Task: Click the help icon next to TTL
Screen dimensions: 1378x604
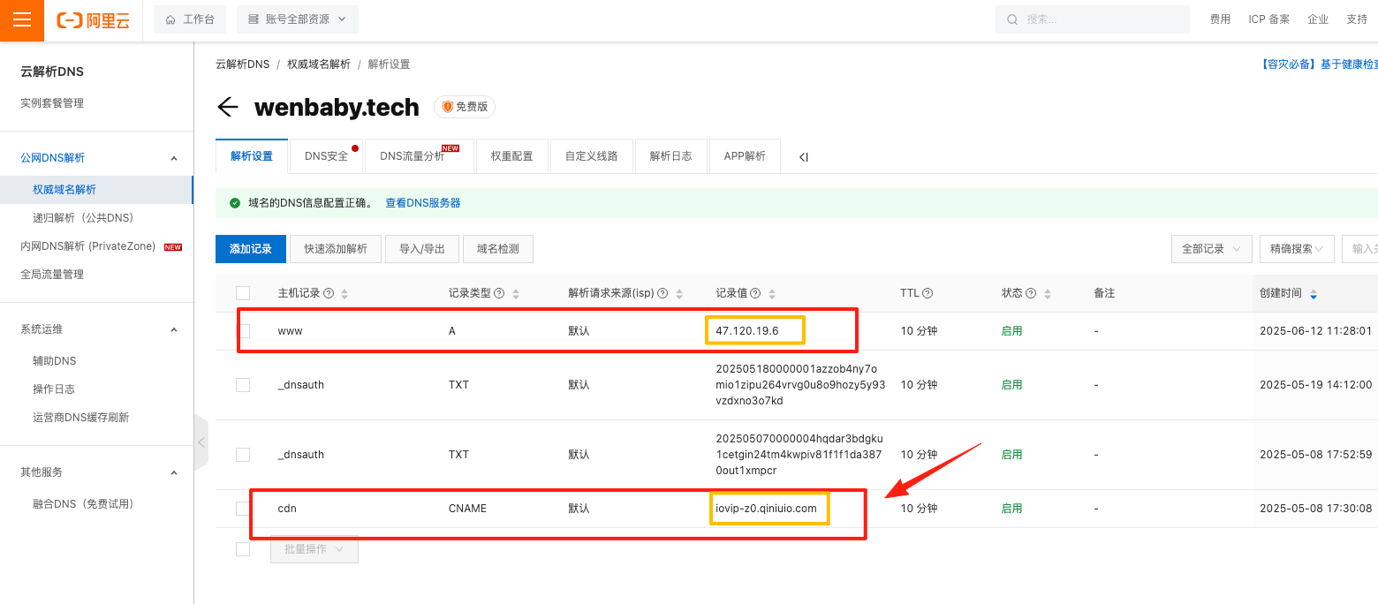Action: click(x=927, y=293)
